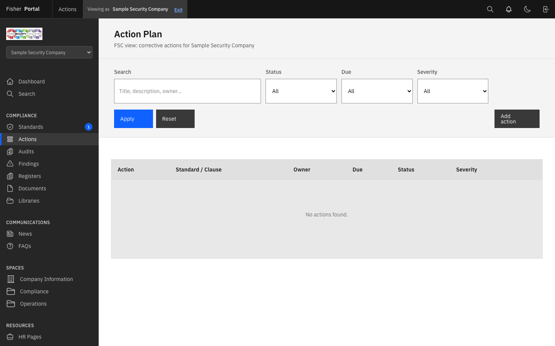This screenshot has height=346, width=555.
Task: Apply the current filters
Action: (133, 119)
